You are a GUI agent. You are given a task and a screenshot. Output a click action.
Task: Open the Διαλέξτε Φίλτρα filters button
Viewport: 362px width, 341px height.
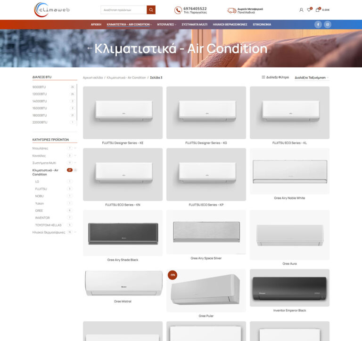tap(275, 78)
